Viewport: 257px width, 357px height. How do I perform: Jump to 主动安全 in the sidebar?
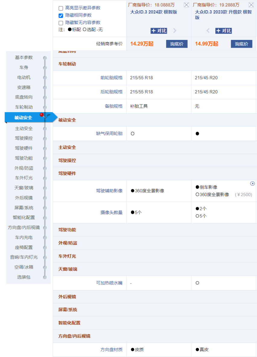coord(24,129)
